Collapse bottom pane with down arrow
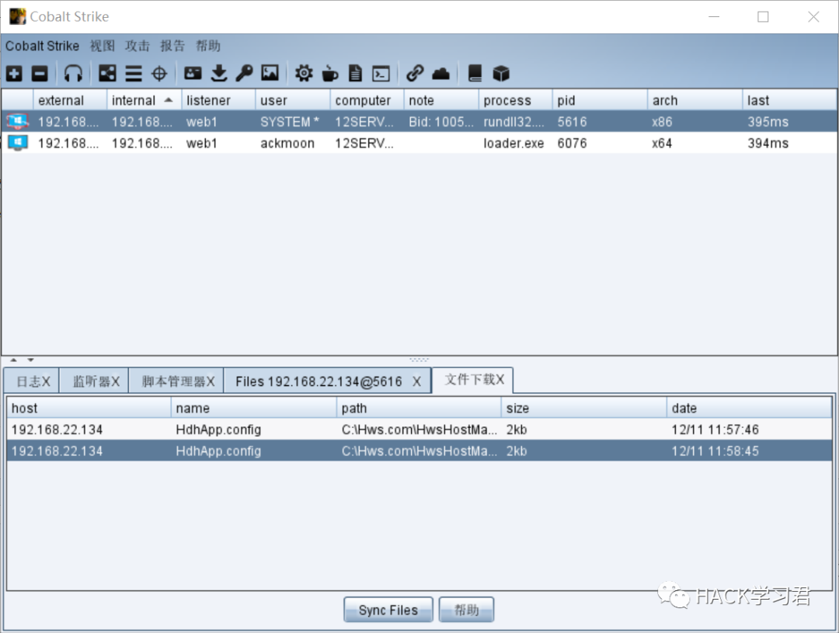Screen dimensions: 839x633 click(x=30, y=360)
